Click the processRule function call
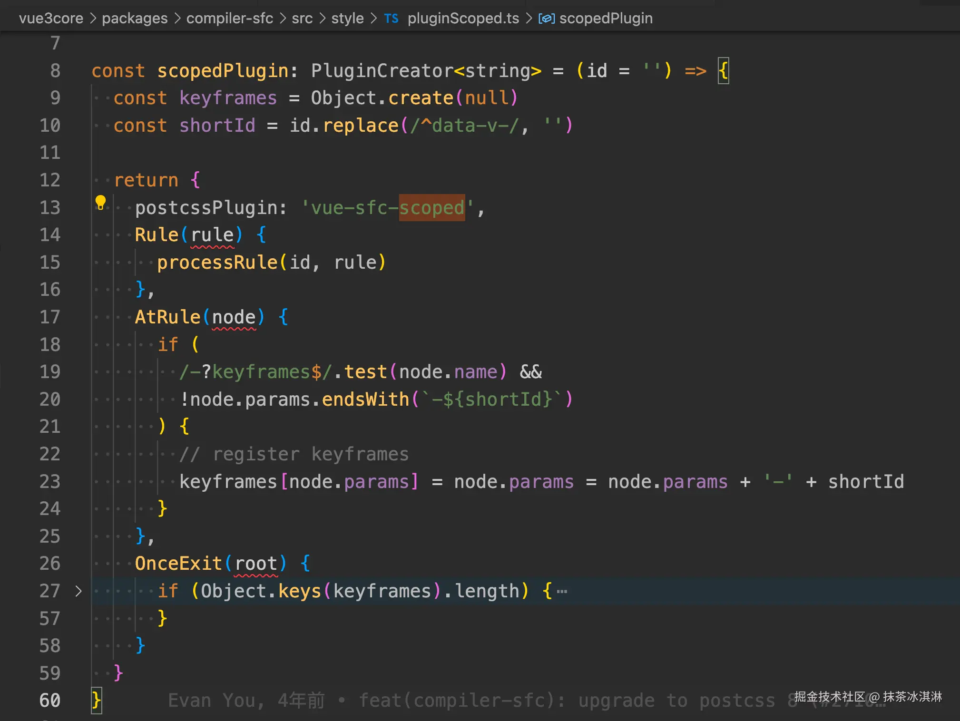The height and width of the screenshot is (721, 960). coord(217,263)
